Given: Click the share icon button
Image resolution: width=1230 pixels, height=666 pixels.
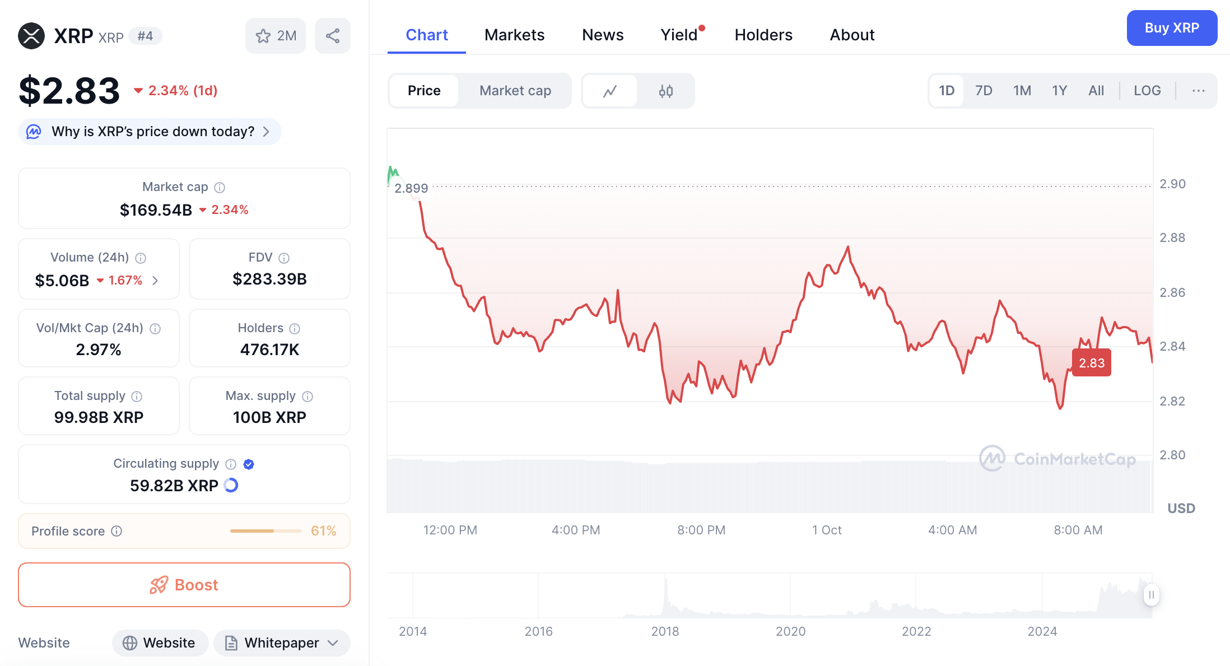Looking at the screenshot, I should pyautogui.click(x=333, y=36).
